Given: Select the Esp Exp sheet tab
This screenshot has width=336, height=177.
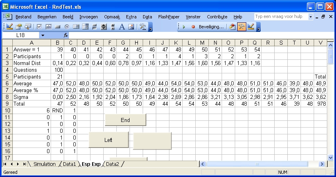Looking at the screenshot, I should [x=91, y=164].
